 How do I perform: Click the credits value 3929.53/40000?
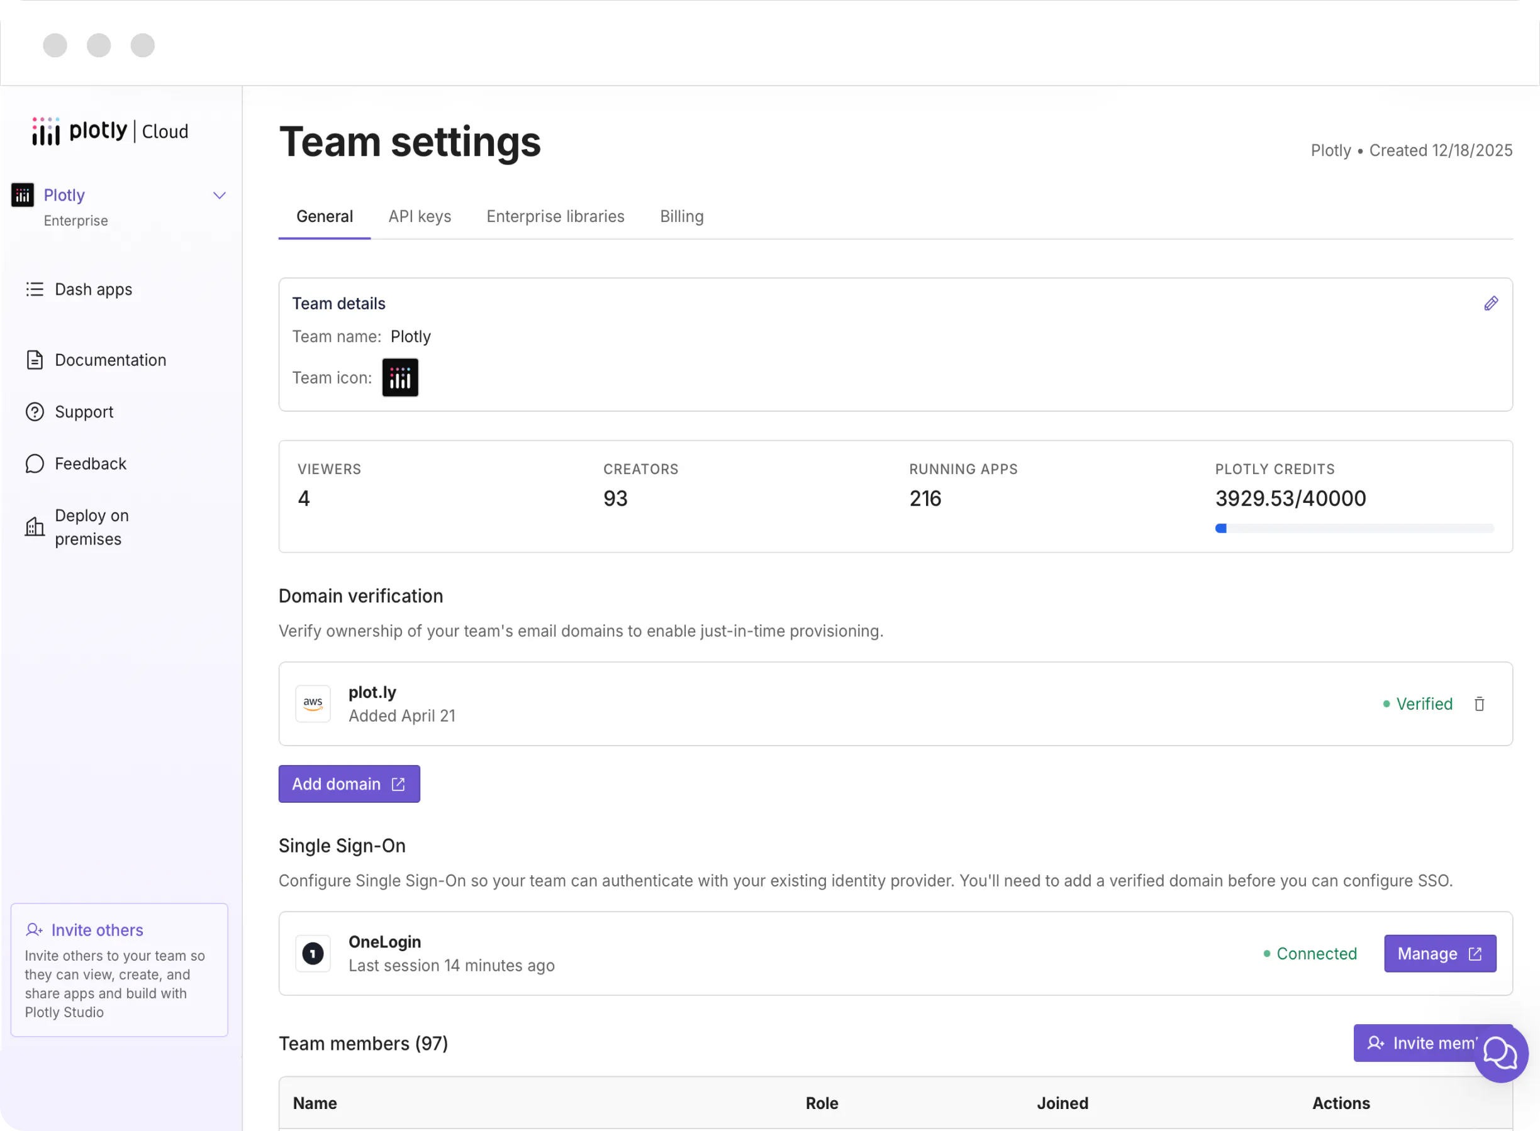(x=1291, y=499)
